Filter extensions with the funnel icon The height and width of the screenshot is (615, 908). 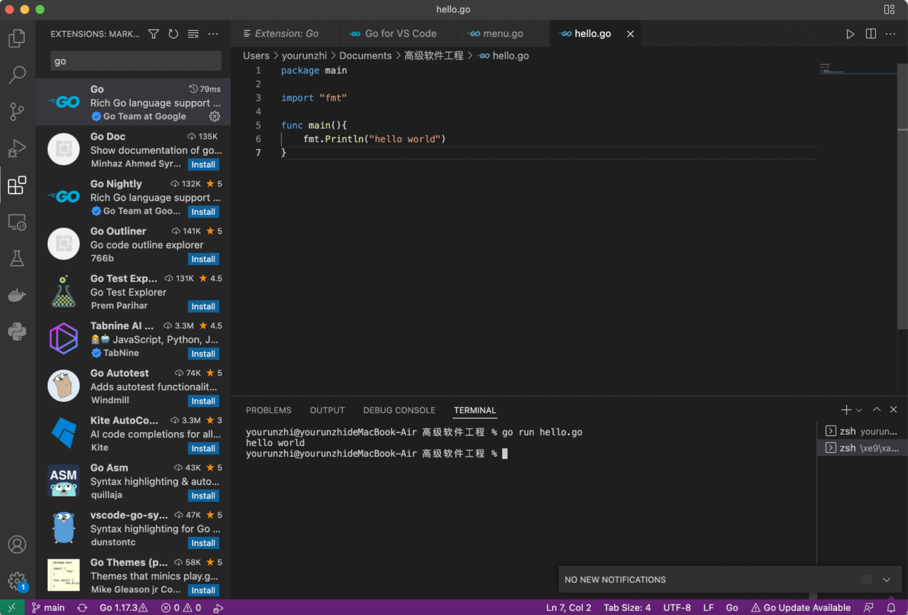[x=154, y=34]
